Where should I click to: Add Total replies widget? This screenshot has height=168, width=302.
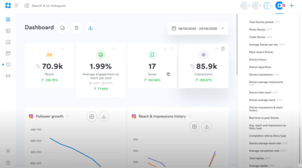click(x=260, y=158)
